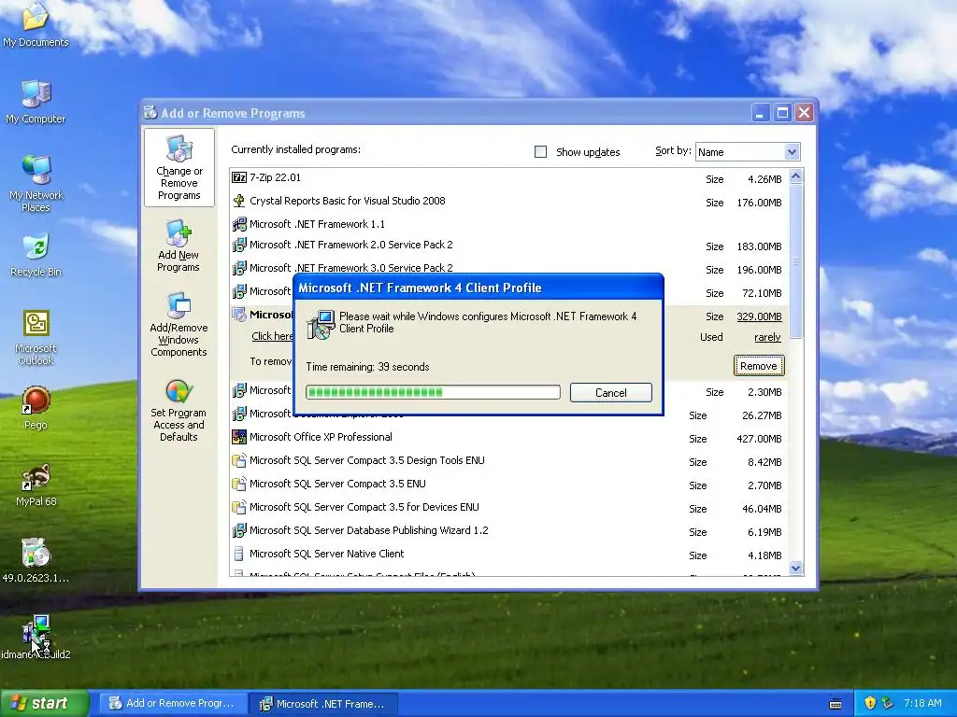
Task: Click the 'Click here' support information link
Action: (272, 336)
